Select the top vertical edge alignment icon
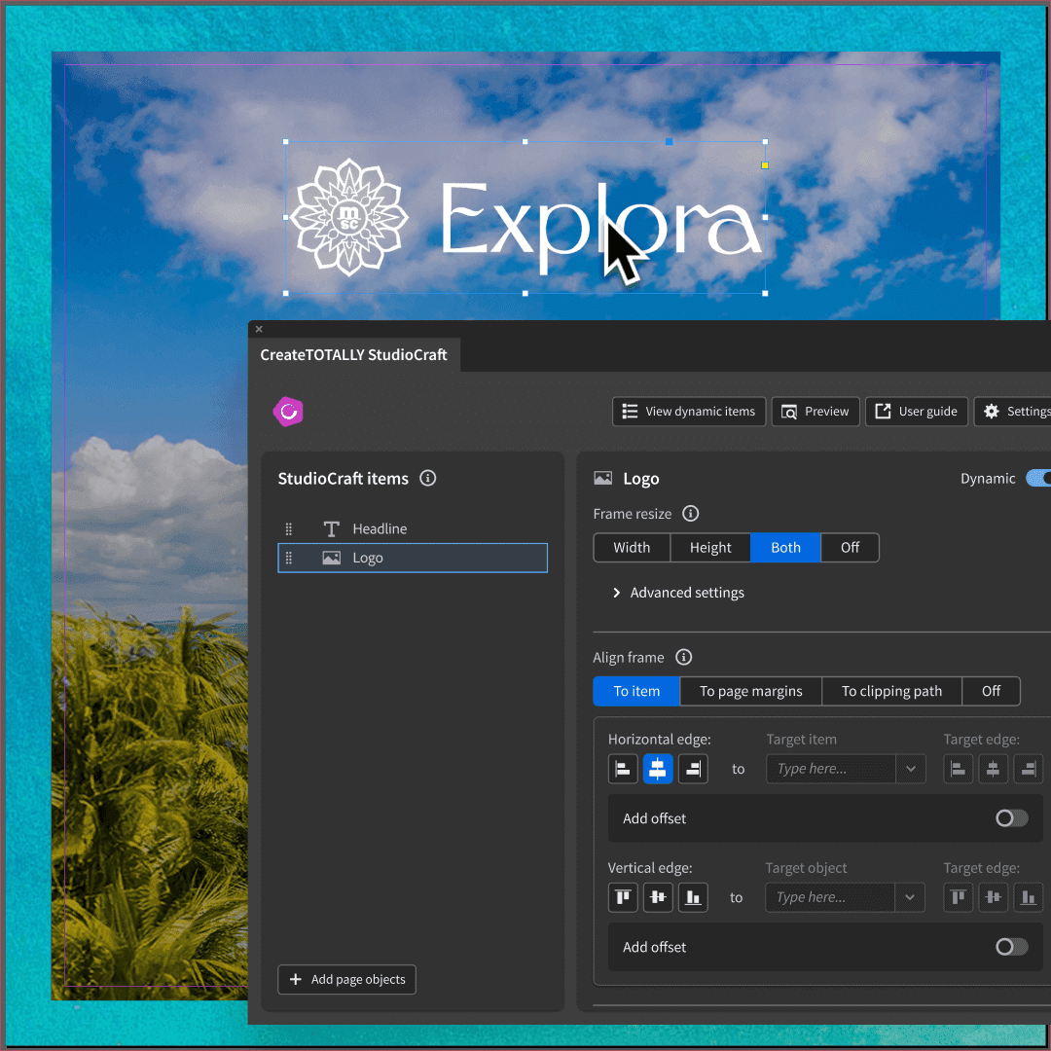Image resolution: width=1051 pixels, height=1051 pixels. tap(623, 897)
